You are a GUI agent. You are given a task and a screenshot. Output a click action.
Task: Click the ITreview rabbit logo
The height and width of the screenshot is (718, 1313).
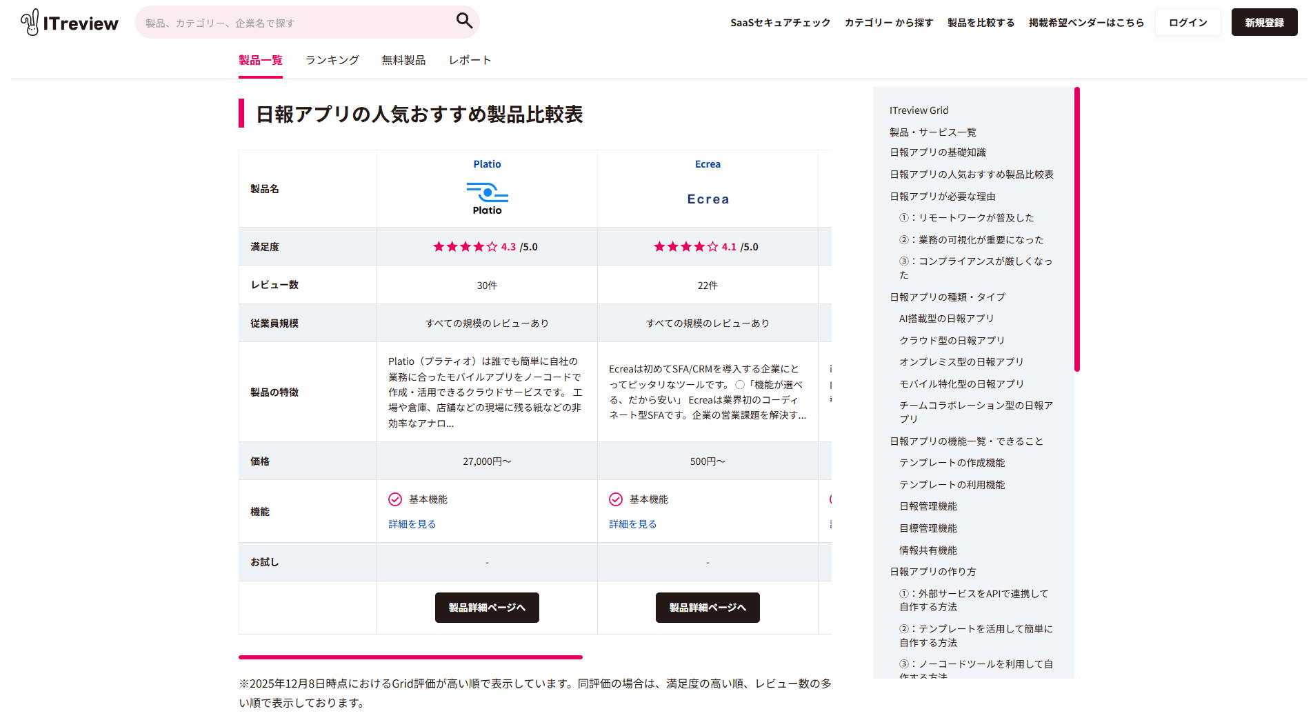tap(69, 22)
